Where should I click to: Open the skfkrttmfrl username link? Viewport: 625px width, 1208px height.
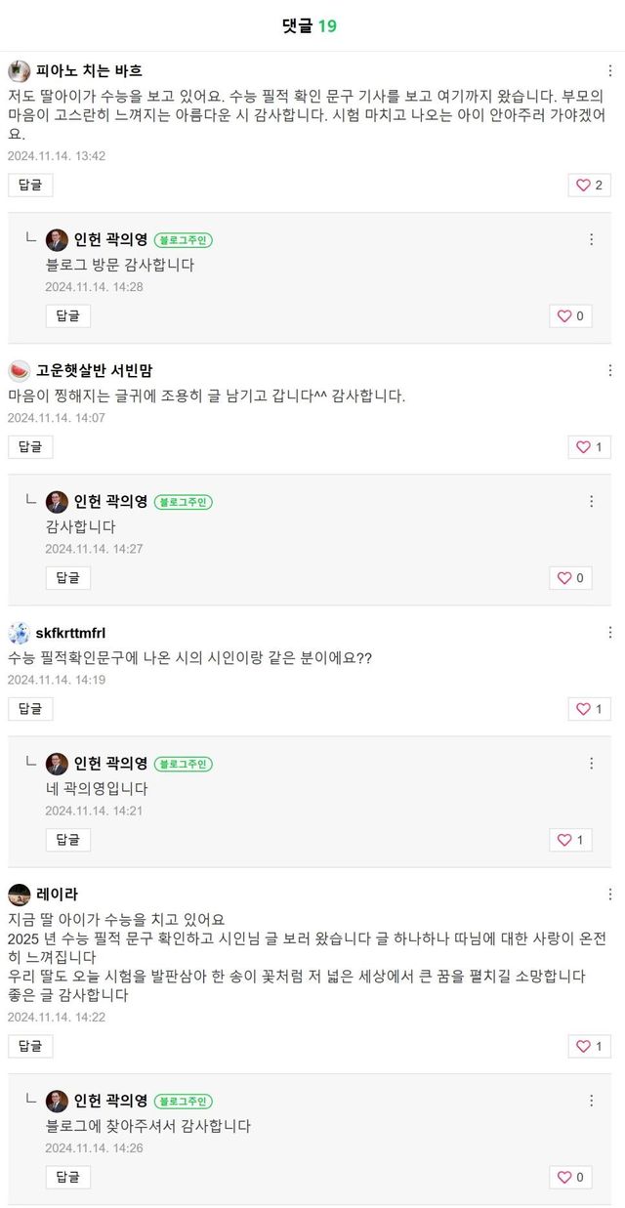(70, 633)
